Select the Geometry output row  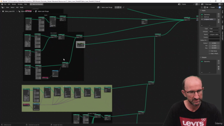click(x=209, y=62)
